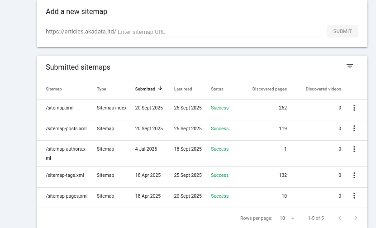Click the Submit sitemap button
Image resolution: width=376 pixels, height=228 pixels.
343,31
